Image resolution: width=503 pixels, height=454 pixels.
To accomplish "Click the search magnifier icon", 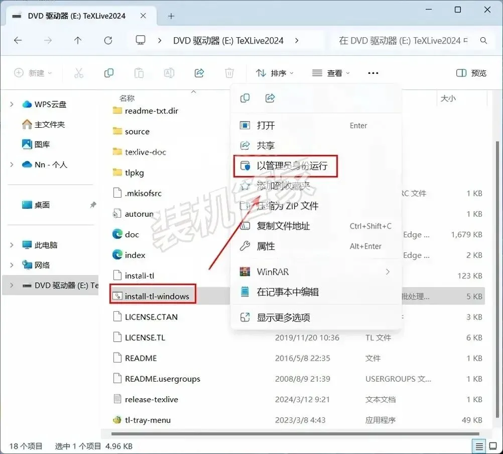I will [483, 41].
